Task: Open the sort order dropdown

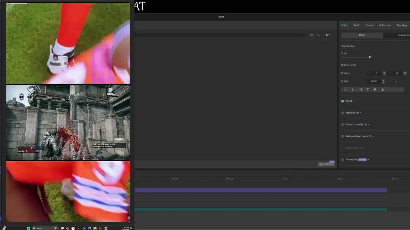Action: pyautogui.click(x=319, y=35)
